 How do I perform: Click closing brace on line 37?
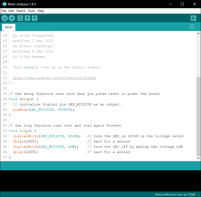pos(10,157)
